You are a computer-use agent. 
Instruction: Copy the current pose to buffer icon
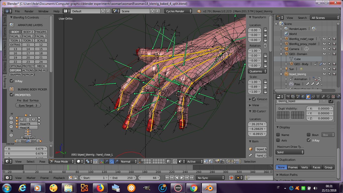coord(228,162)
